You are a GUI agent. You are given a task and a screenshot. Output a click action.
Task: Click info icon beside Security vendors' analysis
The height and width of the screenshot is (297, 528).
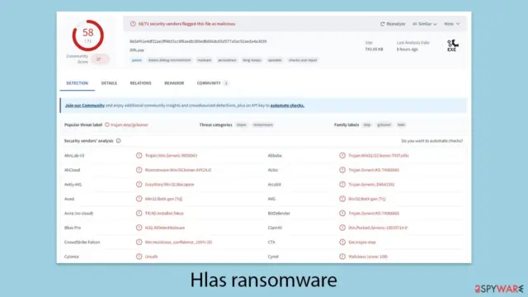pos(119,141)
